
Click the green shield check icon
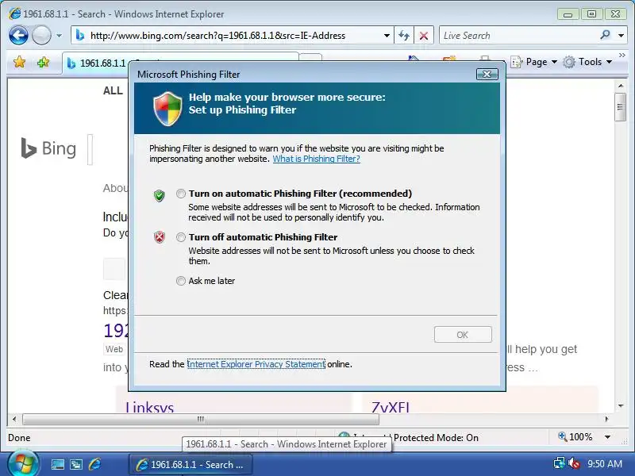[160, 195]
